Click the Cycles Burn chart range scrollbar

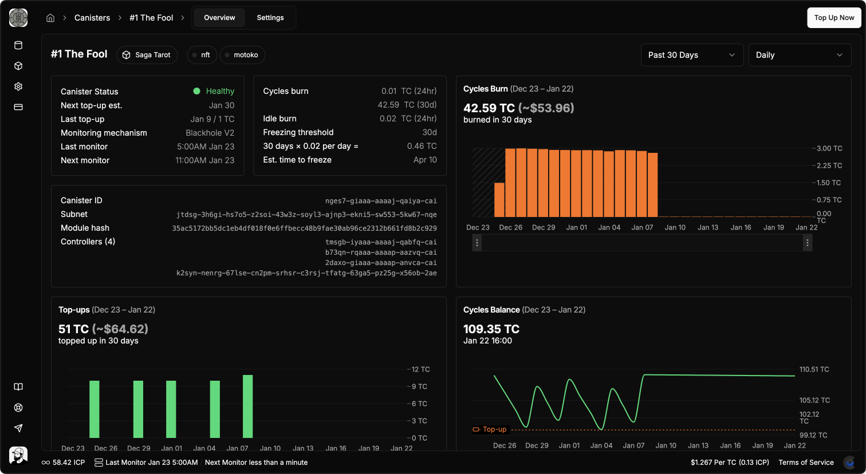(x=641, y=243)
